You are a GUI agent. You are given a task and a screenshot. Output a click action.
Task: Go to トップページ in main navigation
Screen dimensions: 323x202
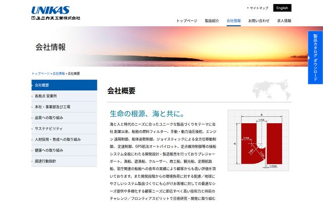(187, 21)
